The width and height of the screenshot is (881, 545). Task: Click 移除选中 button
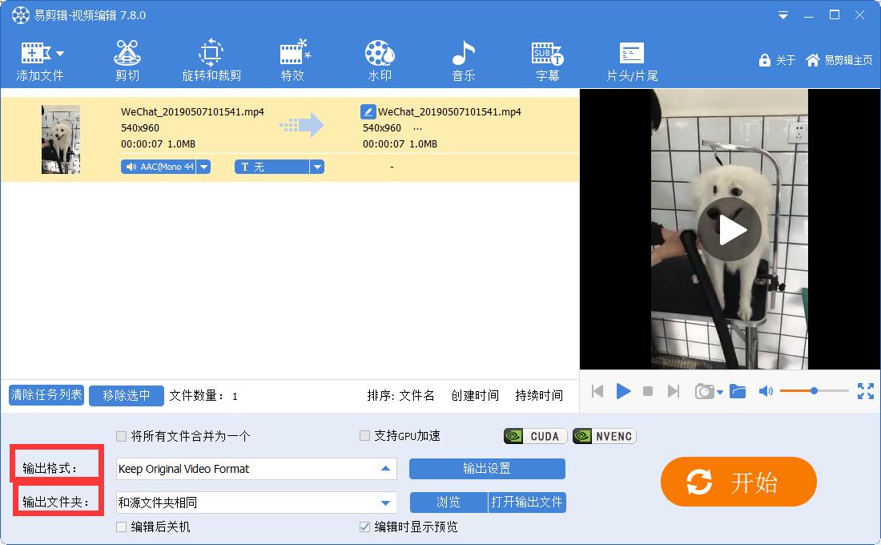click(127, 395)
